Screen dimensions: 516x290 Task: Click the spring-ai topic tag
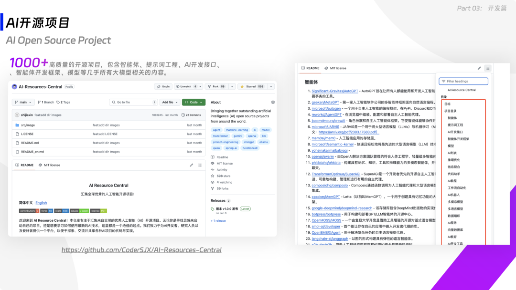(231, 148)
